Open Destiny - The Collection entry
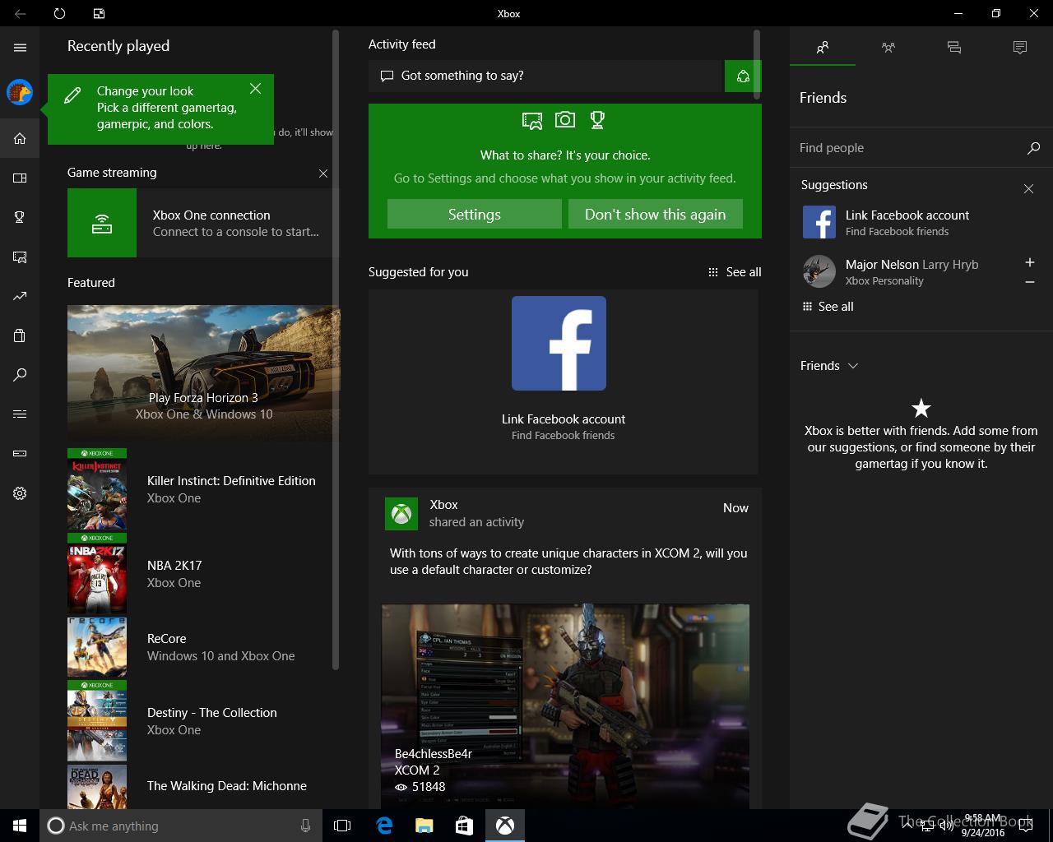The height and width of the screenshot is (842, 1053). (x=203, y=721)
